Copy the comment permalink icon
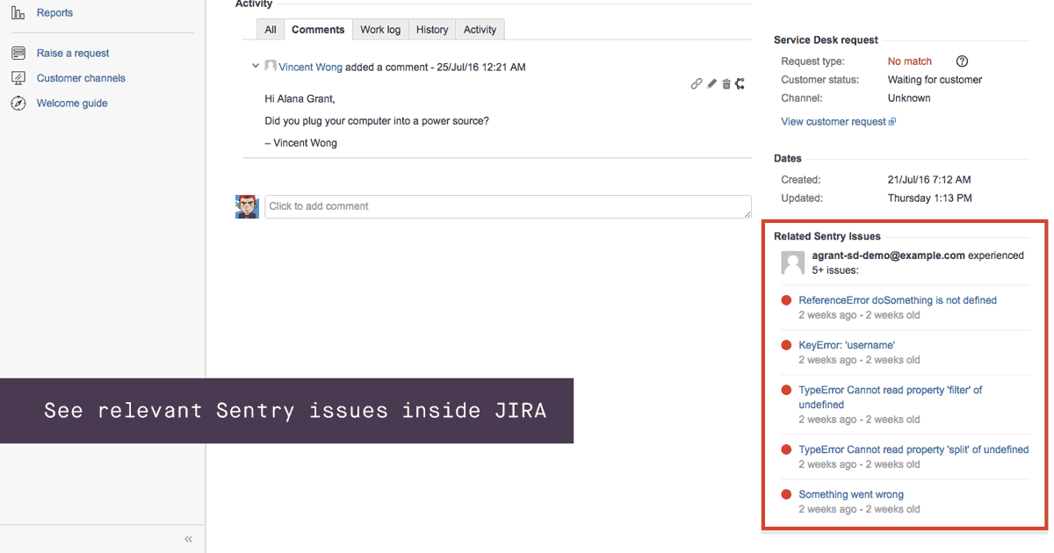The image size is (1054, 553). point(697,83)
